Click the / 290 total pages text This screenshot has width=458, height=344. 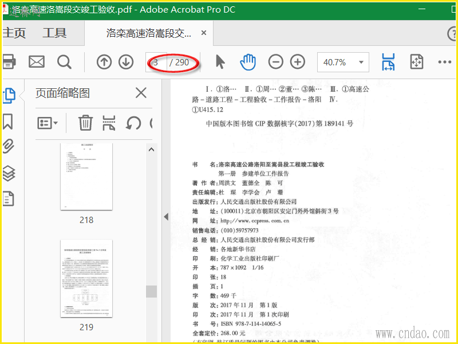[179, 62]
